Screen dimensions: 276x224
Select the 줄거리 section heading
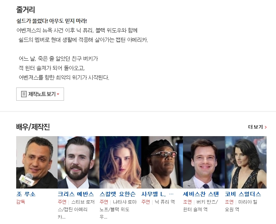coord(26,9)
